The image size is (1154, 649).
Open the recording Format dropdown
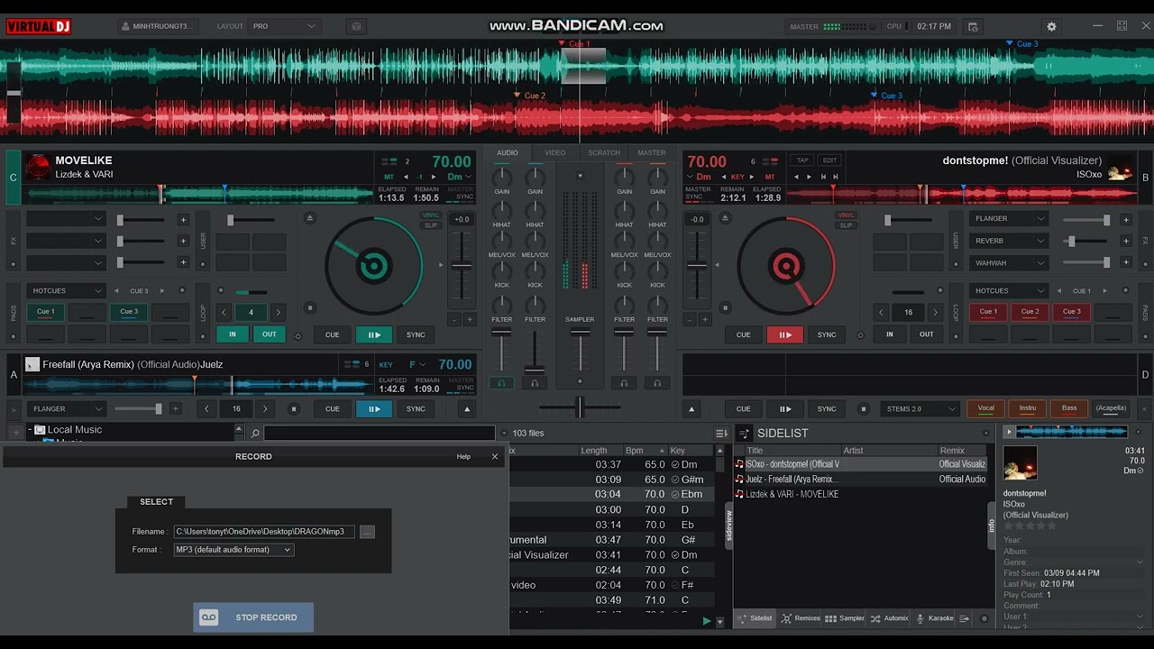pos(234,550)
